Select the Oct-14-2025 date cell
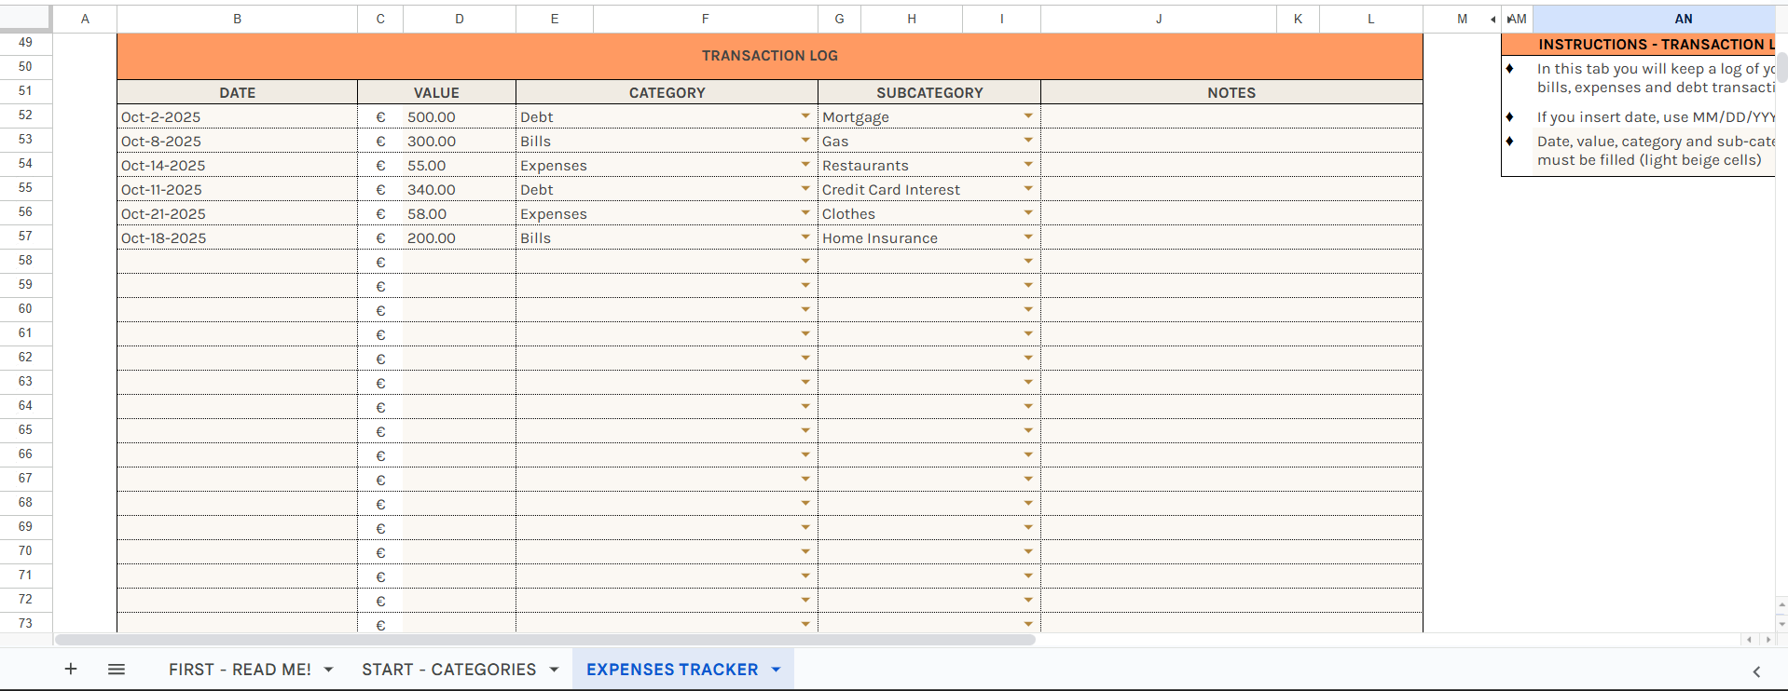Viewport: 1788px width, 691px height. [237, 166]
